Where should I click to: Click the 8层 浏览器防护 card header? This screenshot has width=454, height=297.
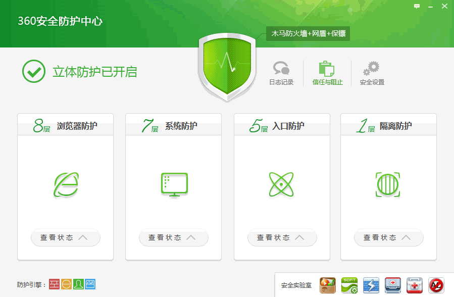[x=66, y=125]
